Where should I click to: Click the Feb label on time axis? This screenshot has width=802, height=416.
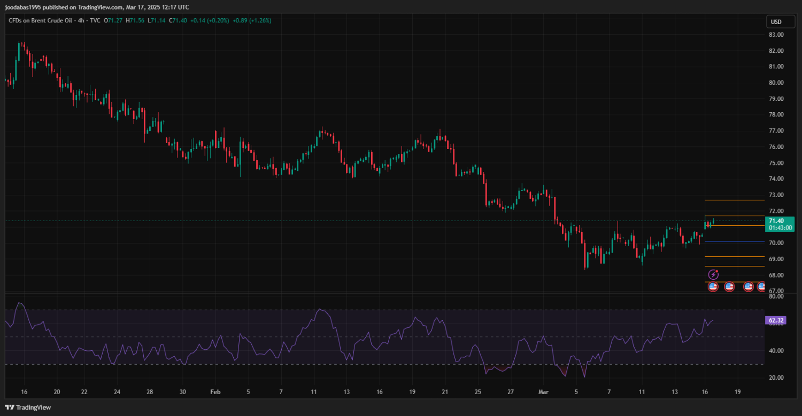215,391
